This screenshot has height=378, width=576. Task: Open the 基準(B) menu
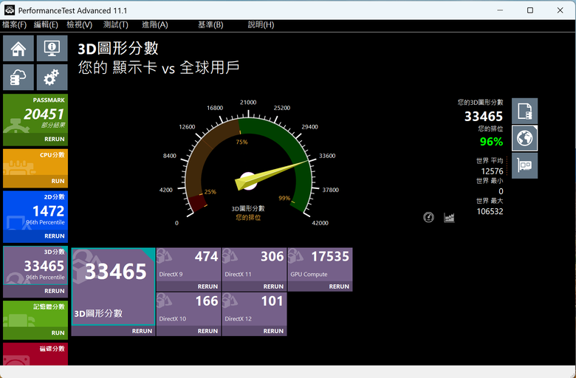point(210,24)
